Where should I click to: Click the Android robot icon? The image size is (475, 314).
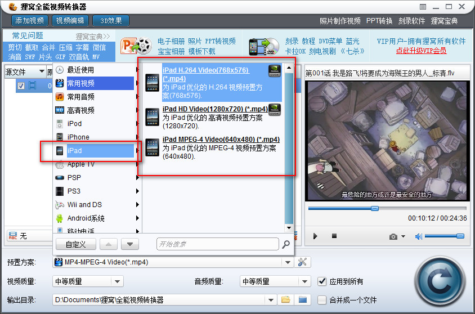[60, 218]
